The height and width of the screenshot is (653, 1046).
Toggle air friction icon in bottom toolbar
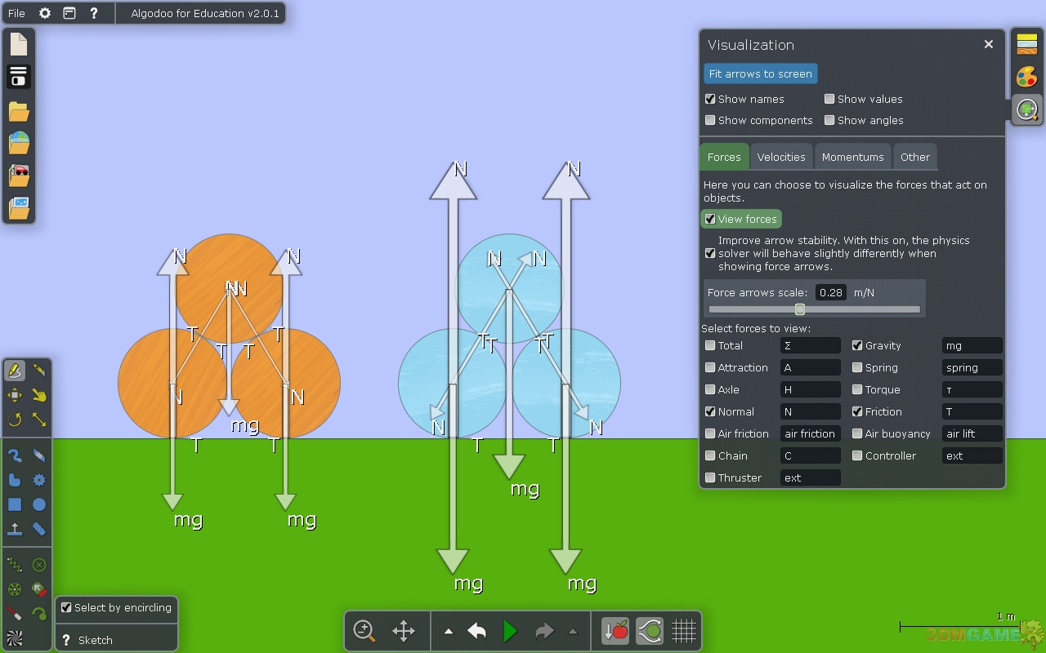pyautogui.click(x=650, y=631)
